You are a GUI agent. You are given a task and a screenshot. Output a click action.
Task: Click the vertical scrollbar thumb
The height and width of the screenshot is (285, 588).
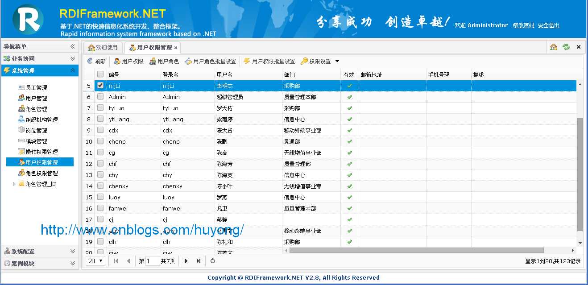(x=580, y=174)
